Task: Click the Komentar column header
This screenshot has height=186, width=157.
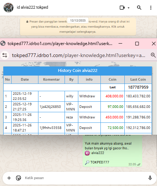Action: (x=51, y=80)
